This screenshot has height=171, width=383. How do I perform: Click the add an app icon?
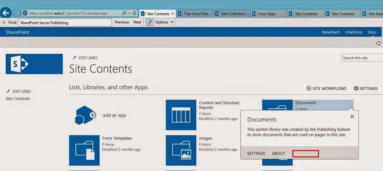(84, 115)
